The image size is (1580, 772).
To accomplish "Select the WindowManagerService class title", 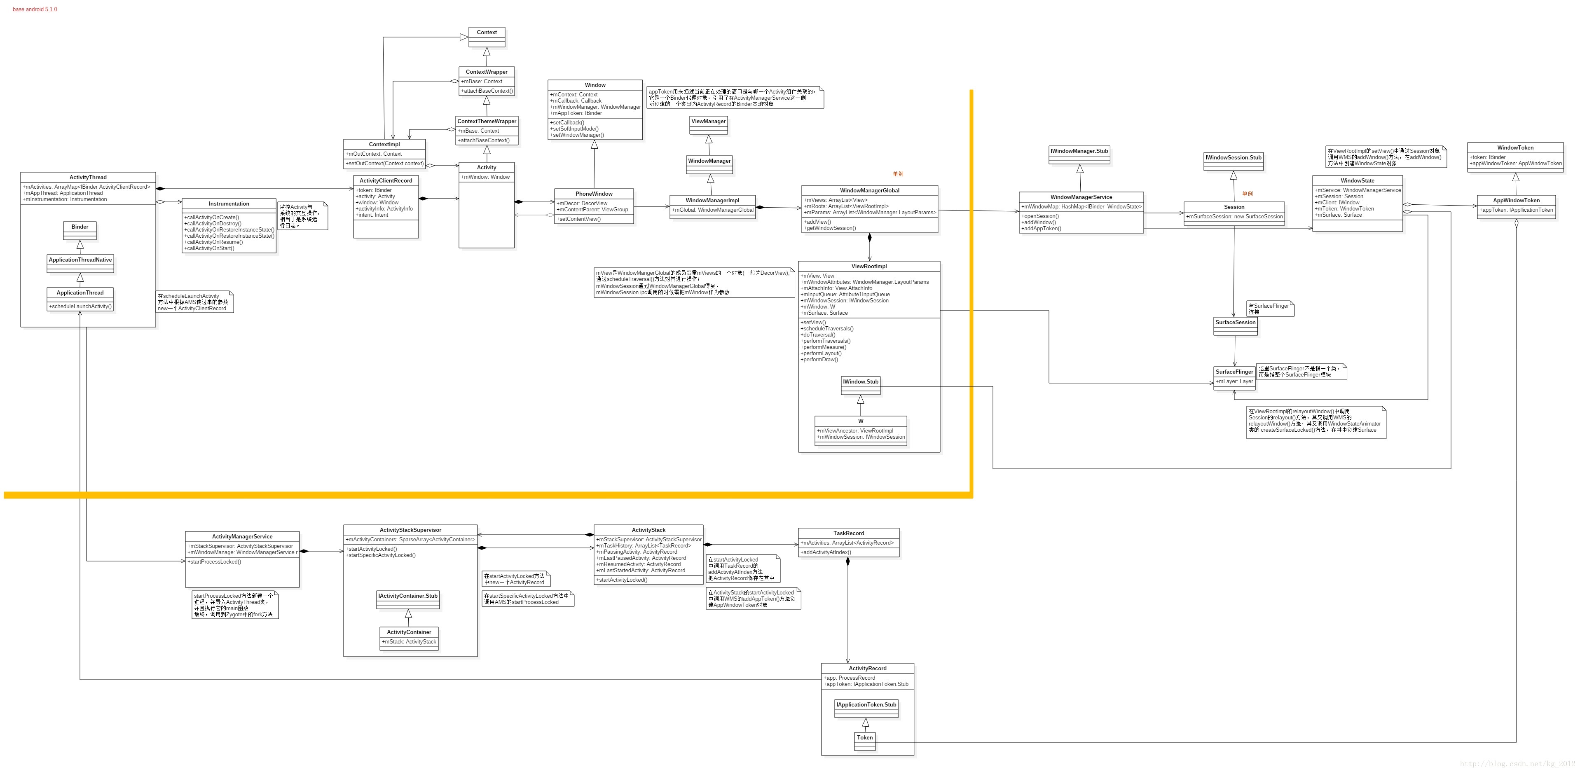I will 1081,197.
